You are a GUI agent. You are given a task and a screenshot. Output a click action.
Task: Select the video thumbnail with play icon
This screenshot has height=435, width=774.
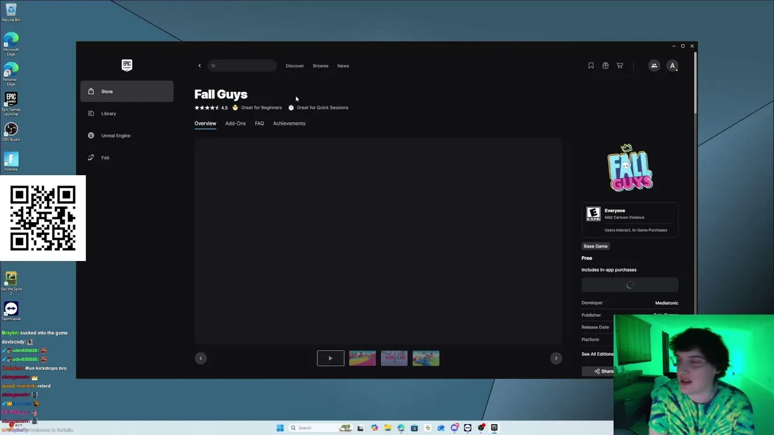(x=331, y=358)
